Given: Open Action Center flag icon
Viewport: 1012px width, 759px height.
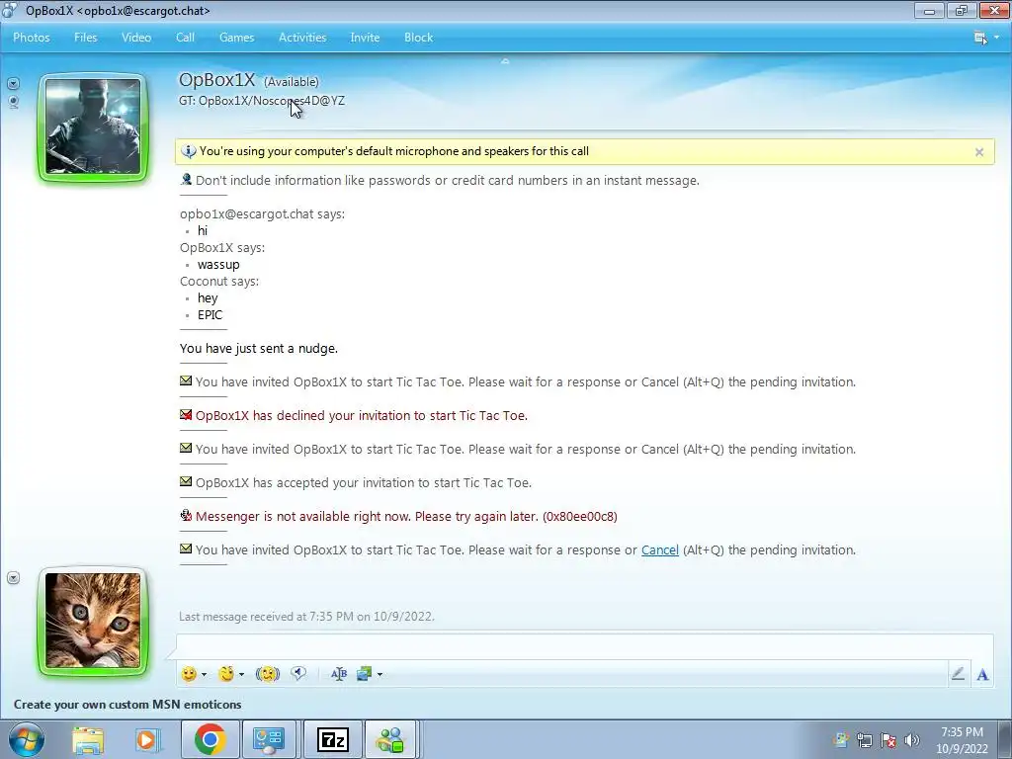Looking at the screenshot, I should [x=888, y=740].
